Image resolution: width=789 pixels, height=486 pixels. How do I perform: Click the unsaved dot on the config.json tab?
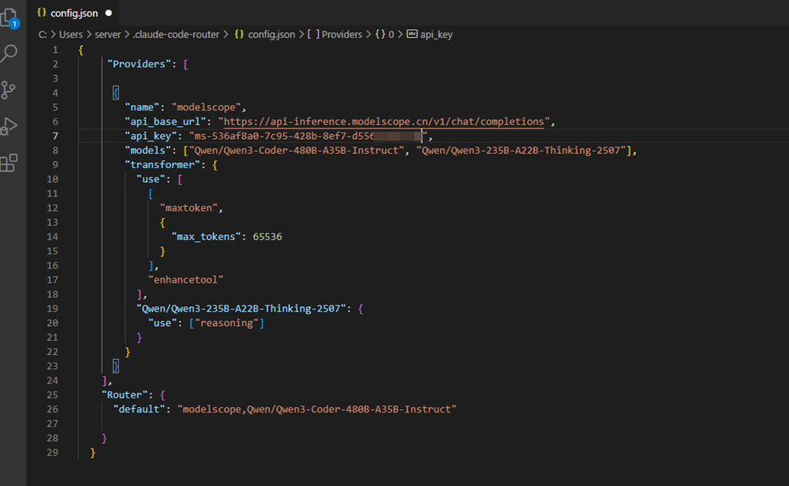pos(109,13)
